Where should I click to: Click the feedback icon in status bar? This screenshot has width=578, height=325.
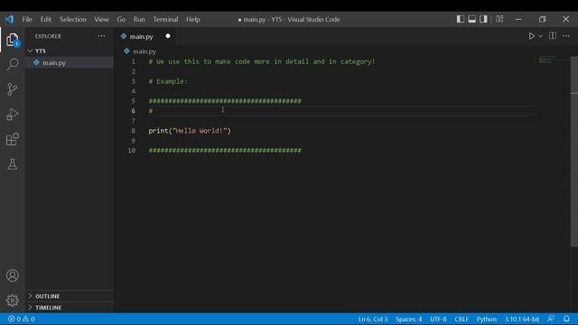pyautogui.click(x=551, y=319)
